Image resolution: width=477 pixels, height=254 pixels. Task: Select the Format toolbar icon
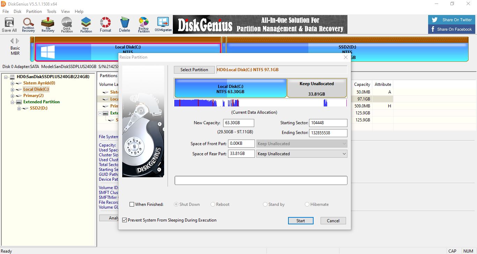105,25
